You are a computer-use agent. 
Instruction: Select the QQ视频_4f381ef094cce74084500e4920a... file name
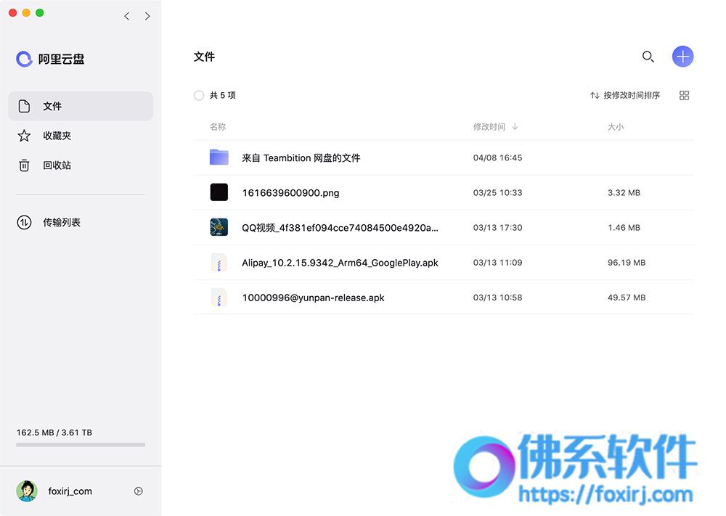coord(340,228)
